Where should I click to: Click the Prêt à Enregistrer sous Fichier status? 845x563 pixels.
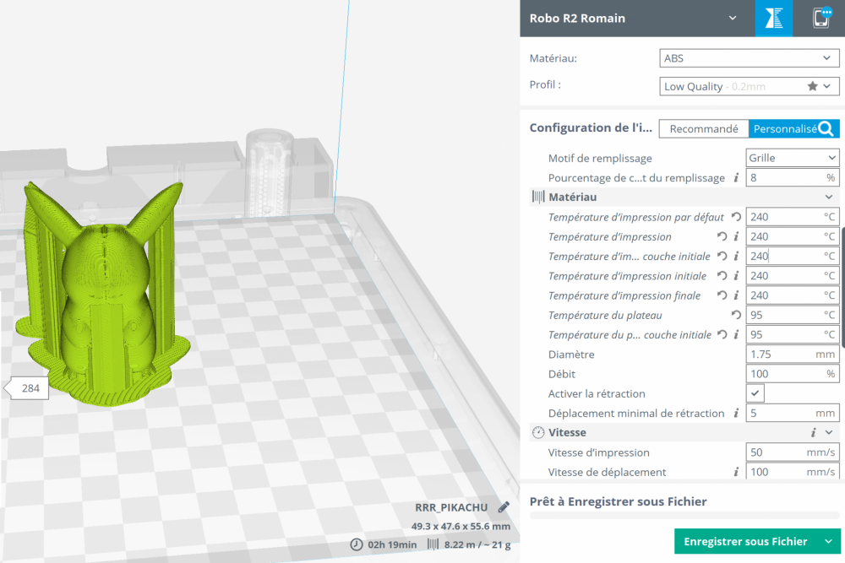[619, 501]
